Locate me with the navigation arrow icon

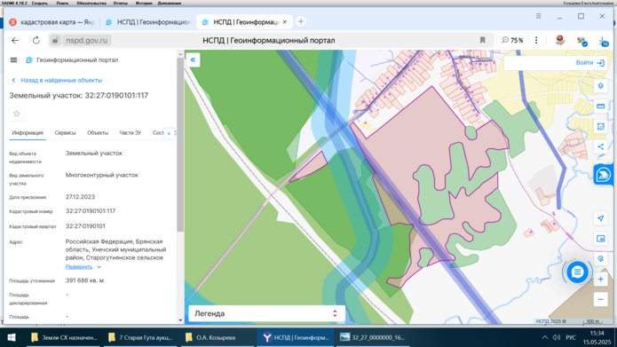pyautogui.click(x=600, y=218)
